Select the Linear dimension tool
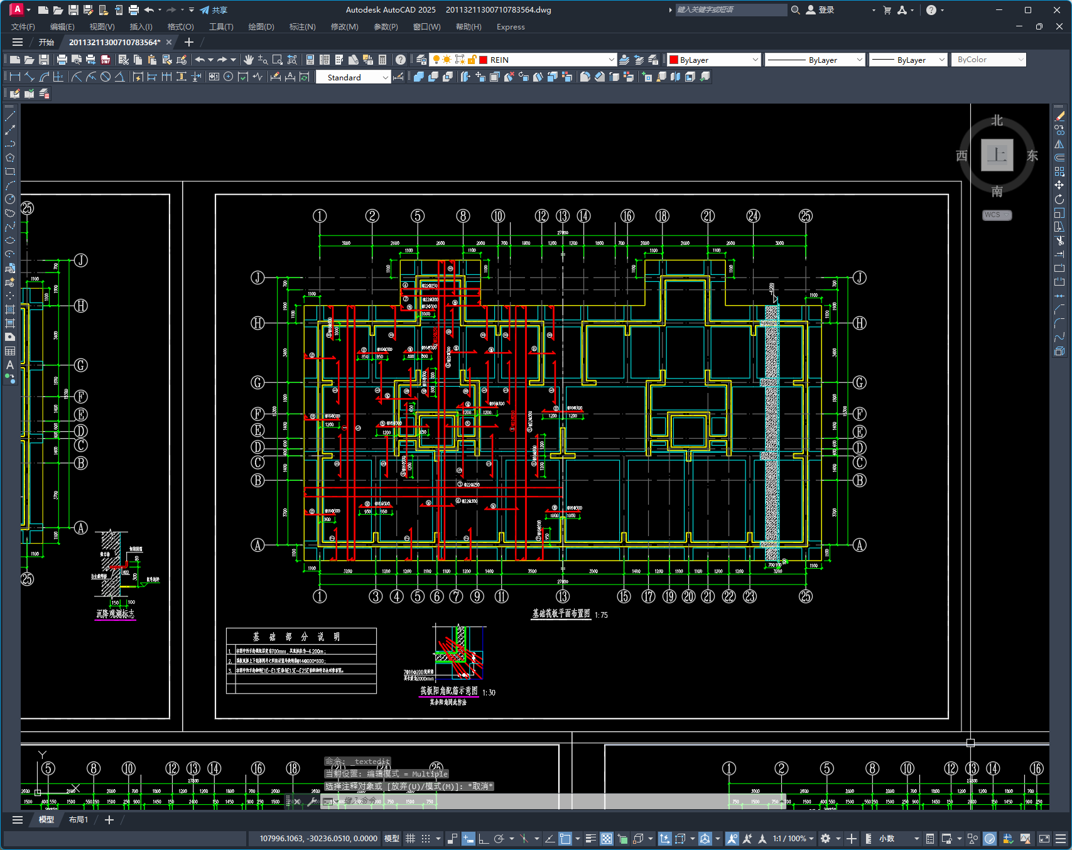Image resolution: width=1072 pixels, height=850 pixels. [x=15, y=77]
